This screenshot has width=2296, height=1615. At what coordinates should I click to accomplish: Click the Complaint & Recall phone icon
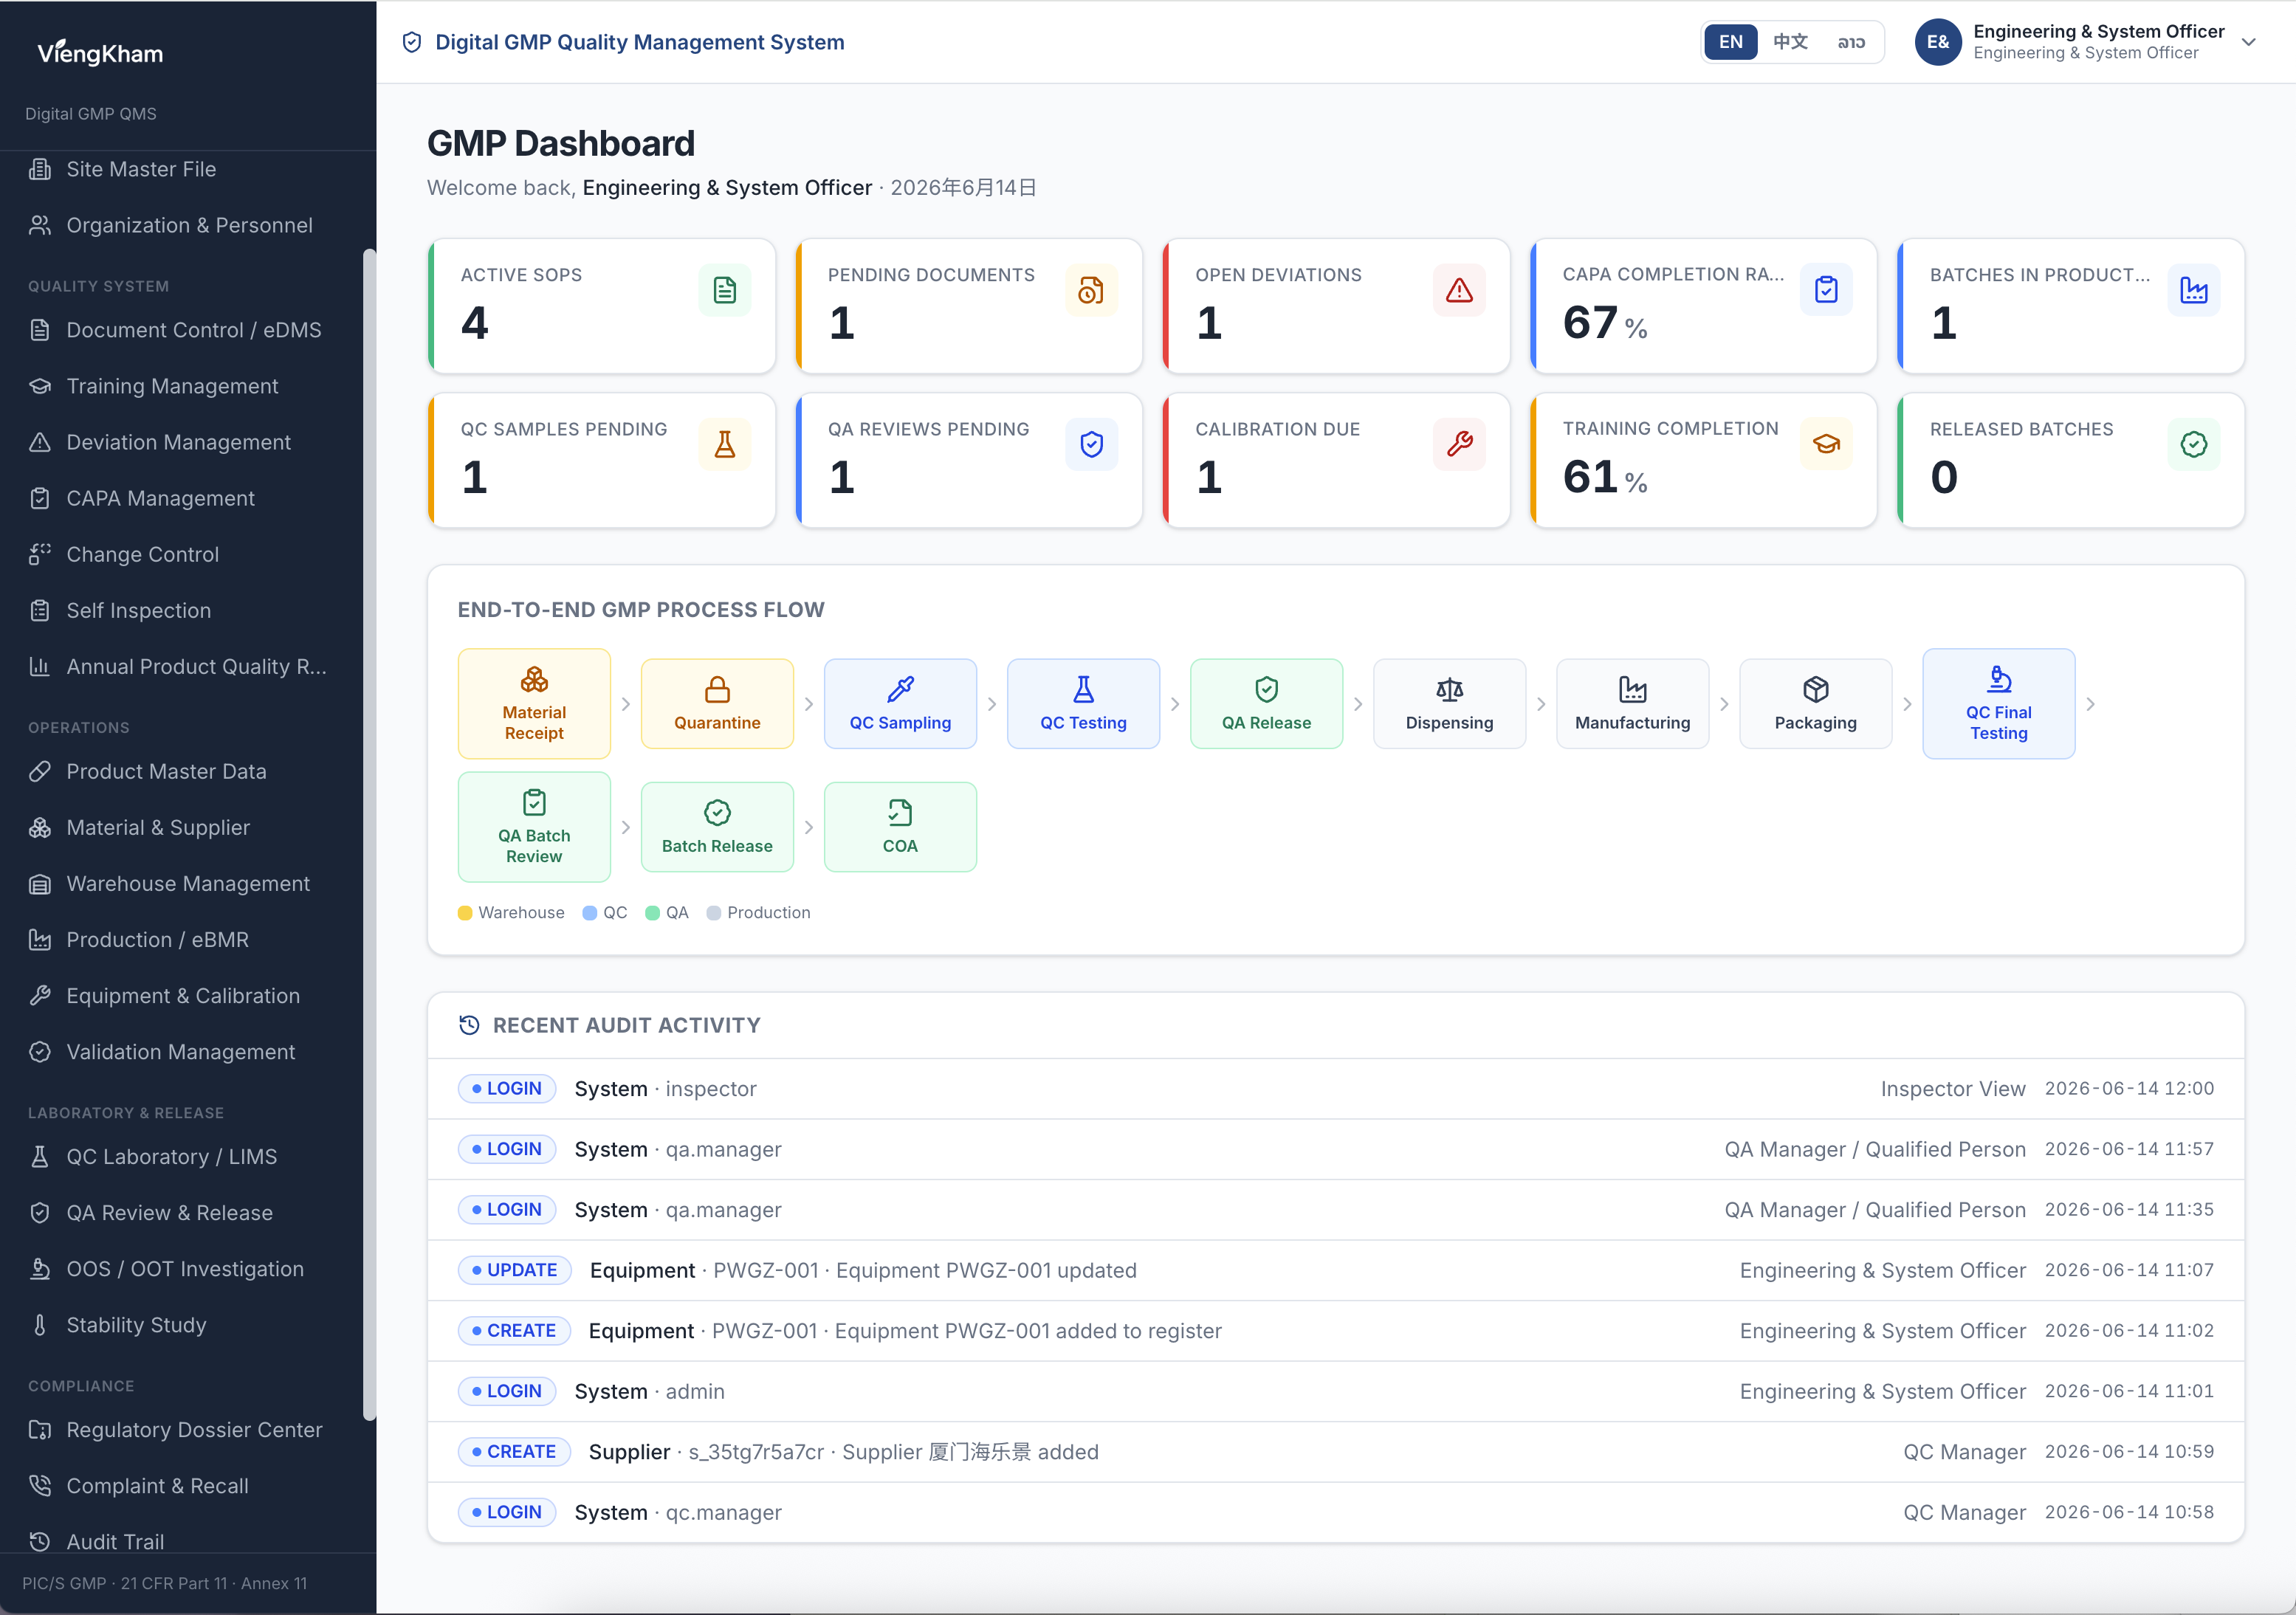click(x=40, y=1485)
